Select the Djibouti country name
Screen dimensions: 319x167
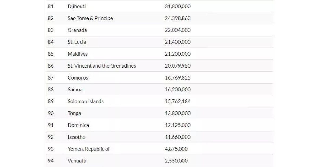point(77,6)
